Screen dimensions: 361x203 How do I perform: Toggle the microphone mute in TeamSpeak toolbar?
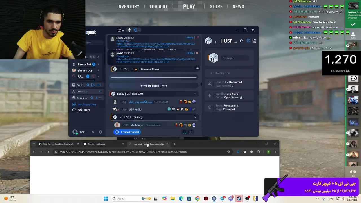pos(129,30)
